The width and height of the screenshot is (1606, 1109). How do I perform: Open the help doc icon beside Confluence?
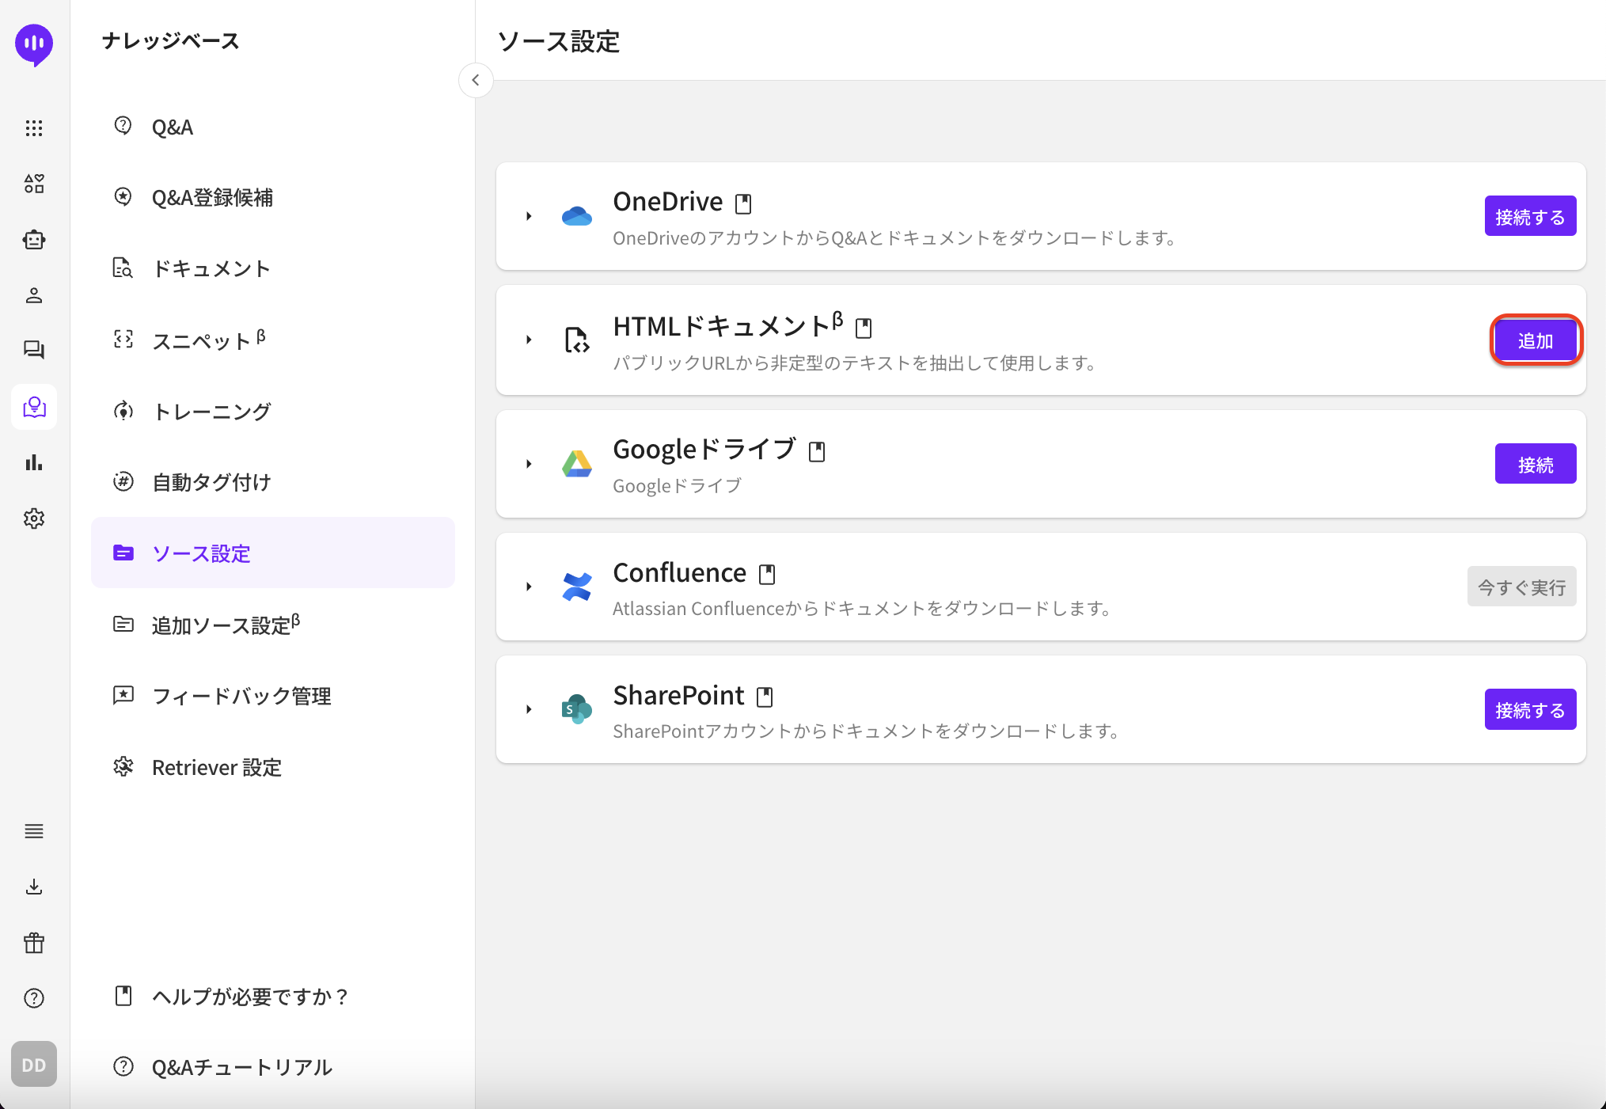766,575
